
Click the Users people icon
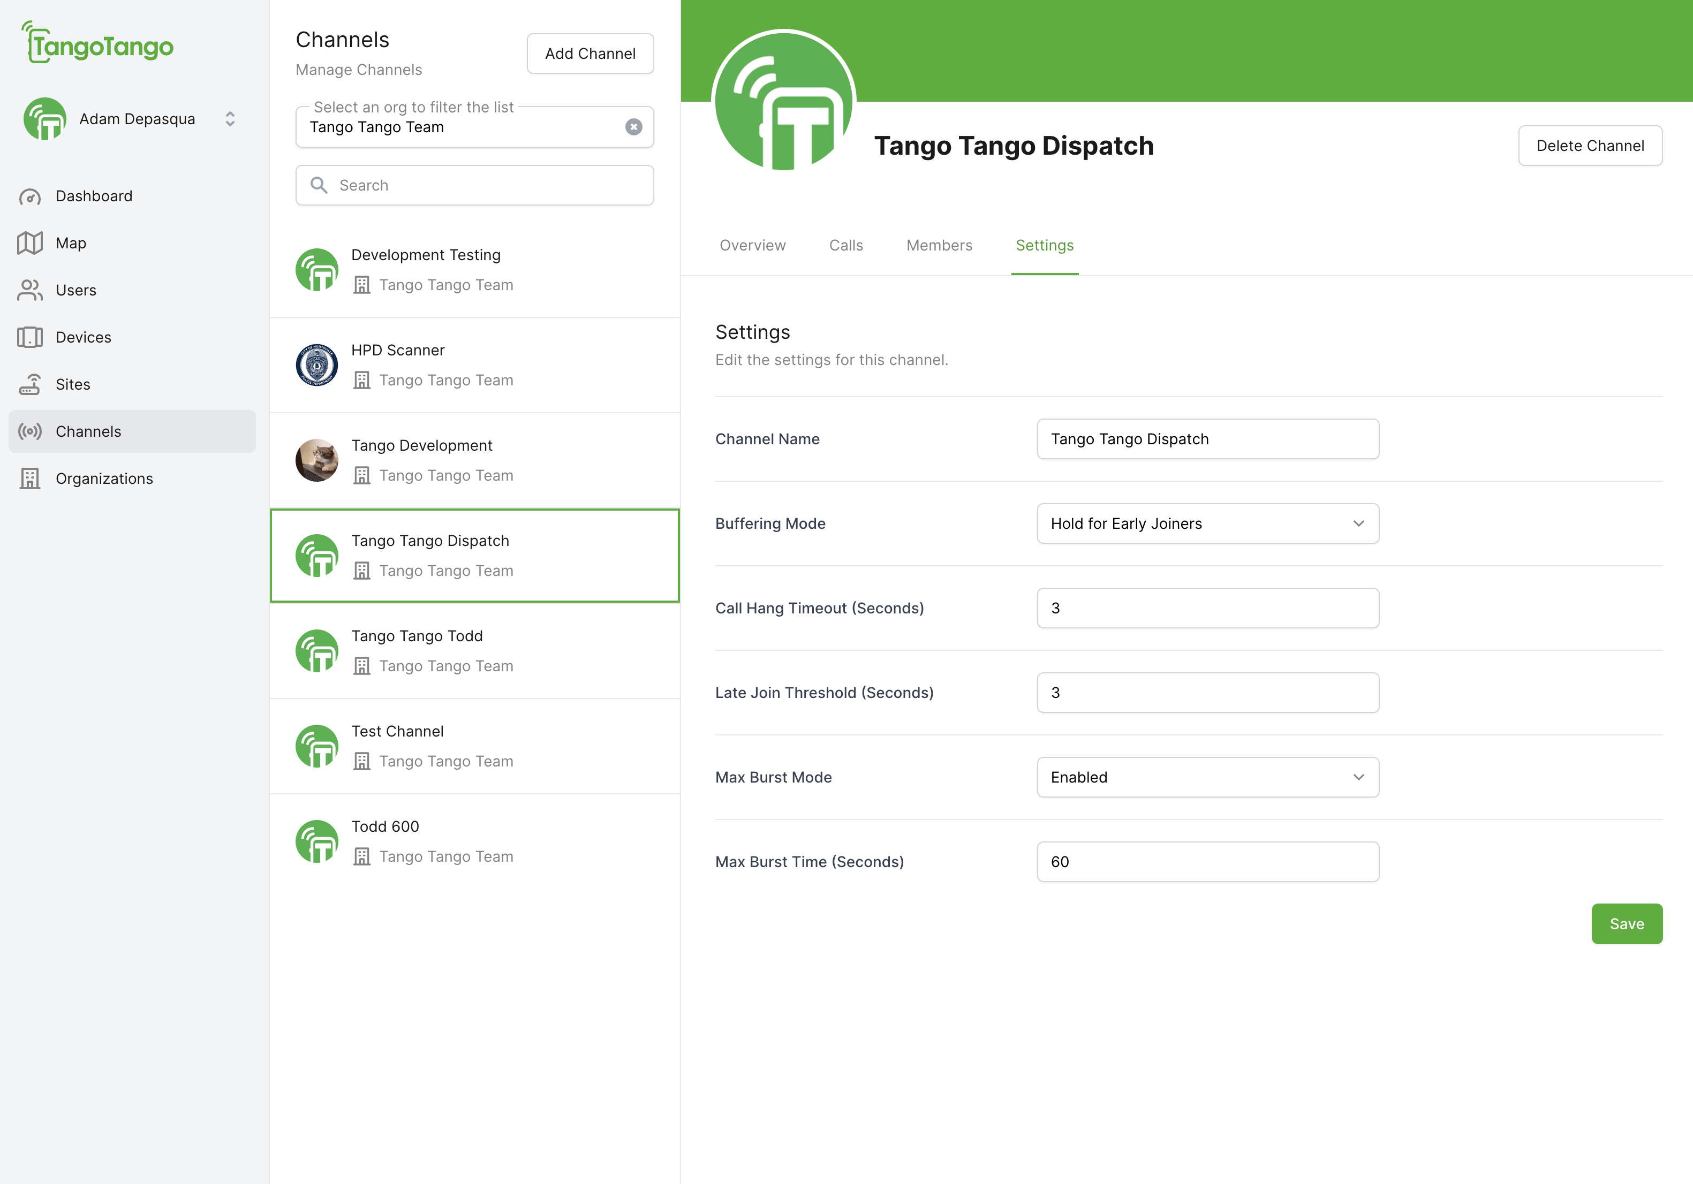pyautogui.click(x=29, y=291)
